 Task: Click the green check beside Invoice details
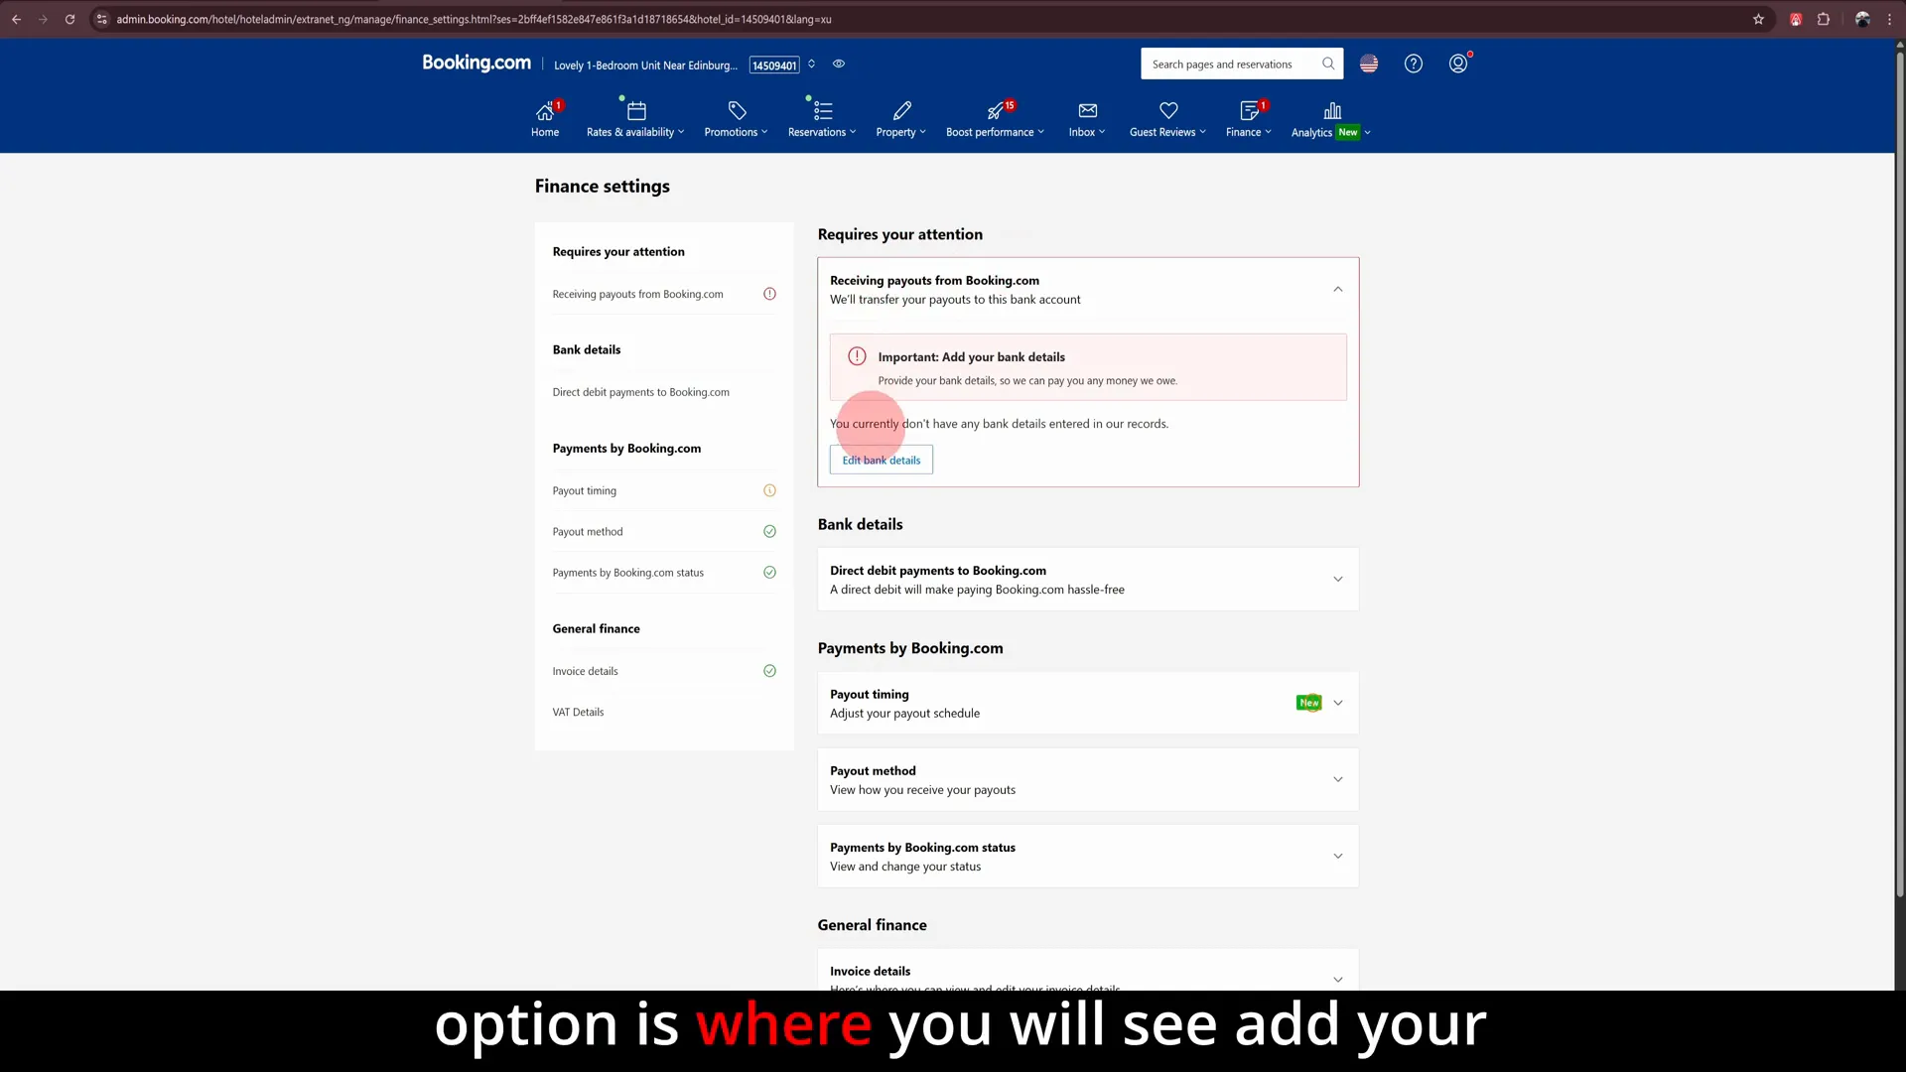[x=769, y=671]
